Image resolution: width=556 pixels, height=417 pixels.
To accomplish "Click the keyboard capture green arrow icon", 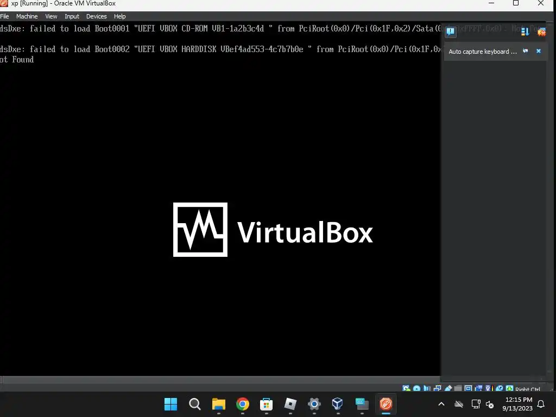I will point(509,388).
